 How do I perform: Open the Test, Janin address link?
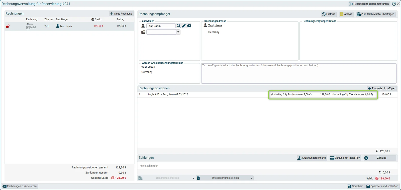tap(215, 25)
